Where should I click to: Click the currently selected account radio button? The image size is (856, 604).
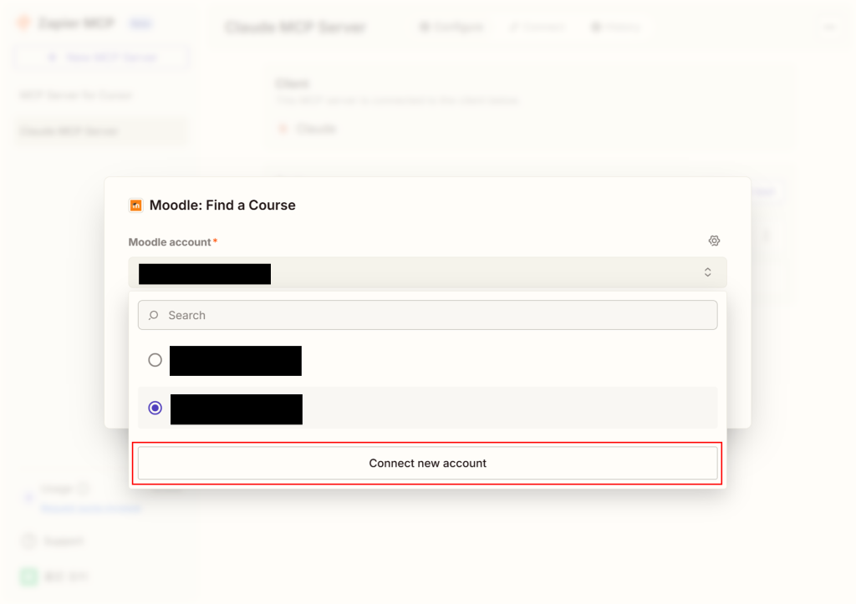pyautogui.click(x=155, y=408)
